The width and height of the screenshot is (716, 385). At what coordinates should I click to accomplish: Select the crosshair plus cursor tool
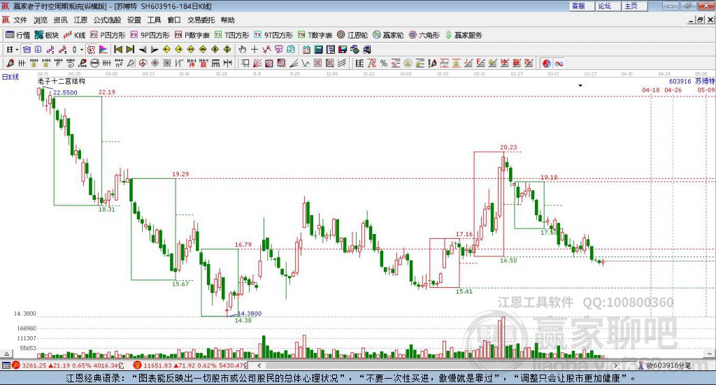tap(255, 50)
